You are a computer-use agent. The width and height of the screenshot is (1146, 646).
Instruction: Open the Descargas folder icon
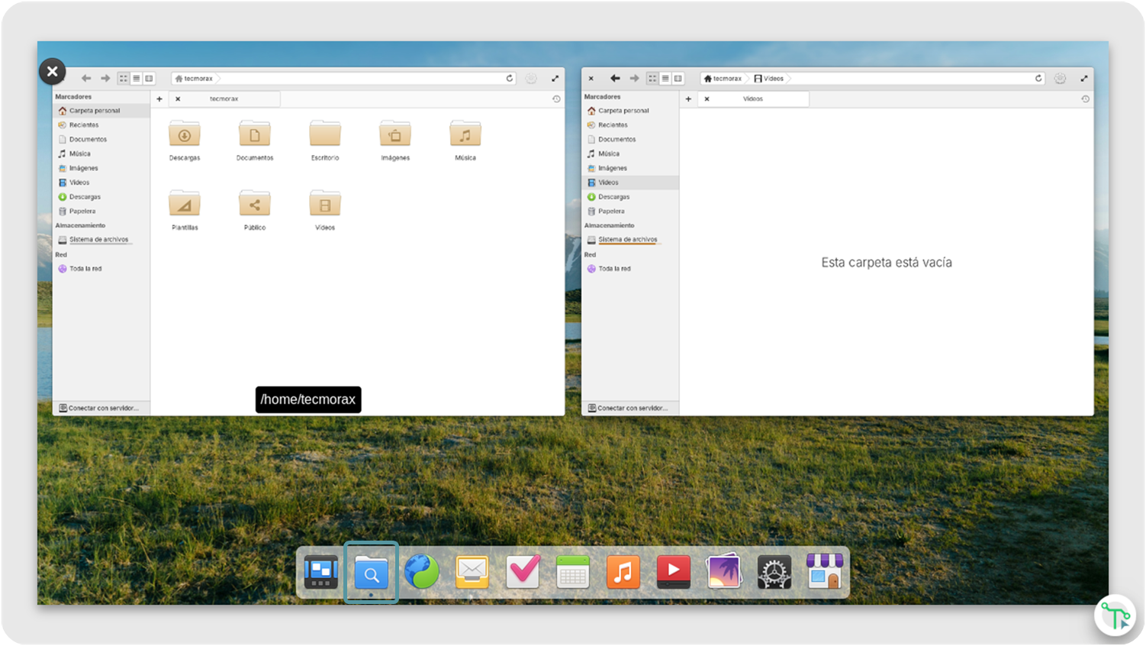tap(185, 135)
